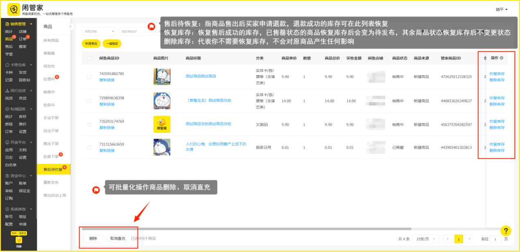Collapse the 商品 sidebar with the arrow icon
The width and height of the screenshot is (520, 252).
pos(70,27)
